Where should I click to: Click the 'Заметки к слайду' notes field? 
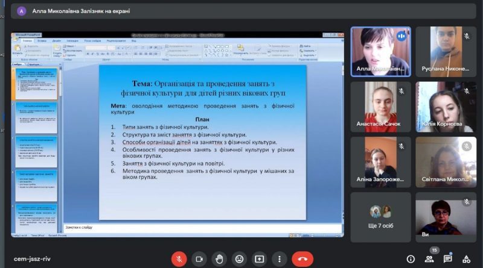[x=203, y=228]
